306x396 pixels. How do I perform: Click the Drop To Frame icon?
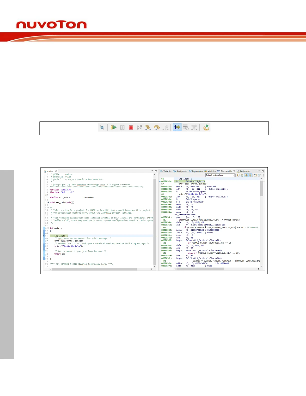(x=186, y=127)
